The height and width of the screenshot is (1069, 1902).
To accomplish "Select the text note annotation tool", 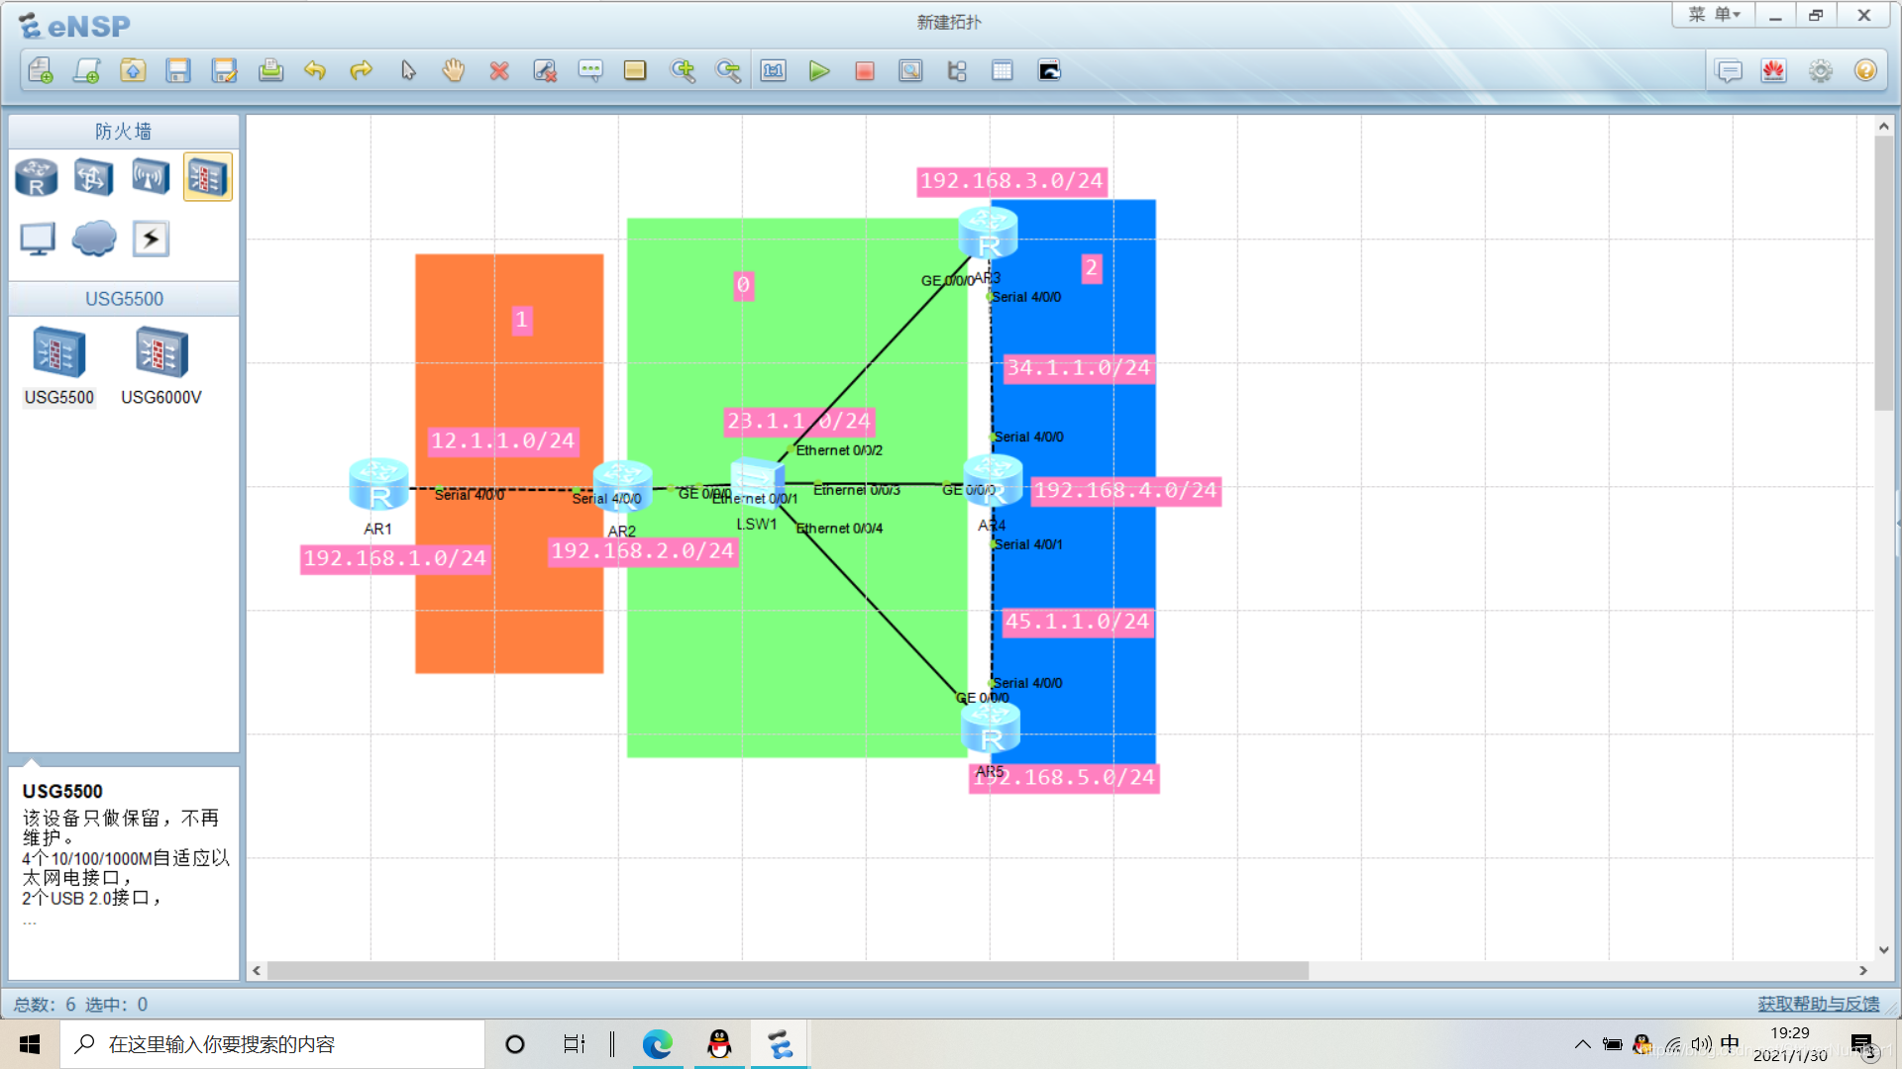I will point(590,71).
